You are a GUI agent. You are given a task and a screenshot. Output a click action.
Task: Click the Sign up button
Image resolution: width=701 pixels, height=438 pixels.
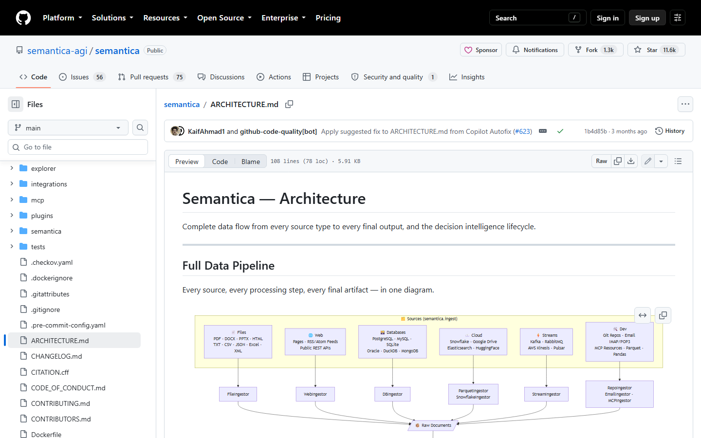pos(647,18)
